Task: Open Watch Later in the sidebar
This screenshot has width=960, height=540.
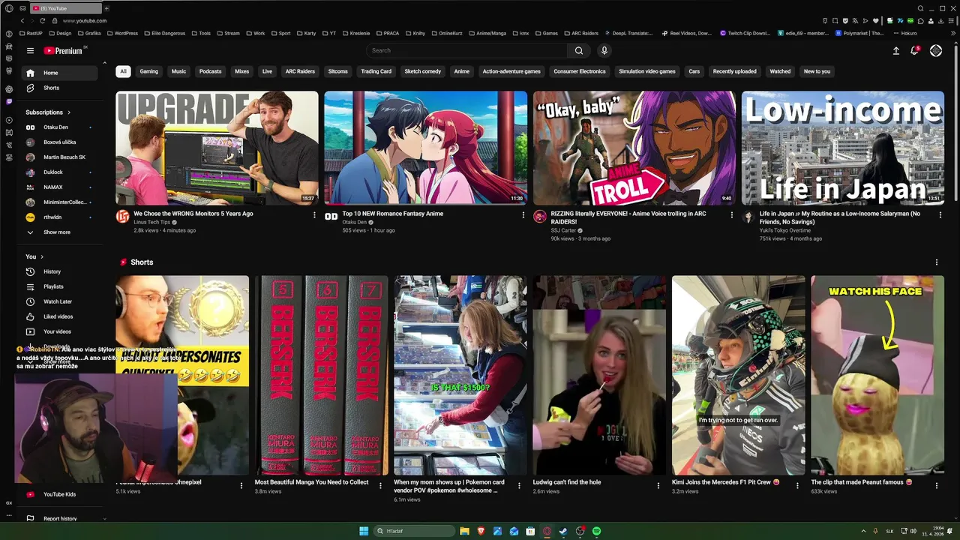Action: (x=60, y=301)
